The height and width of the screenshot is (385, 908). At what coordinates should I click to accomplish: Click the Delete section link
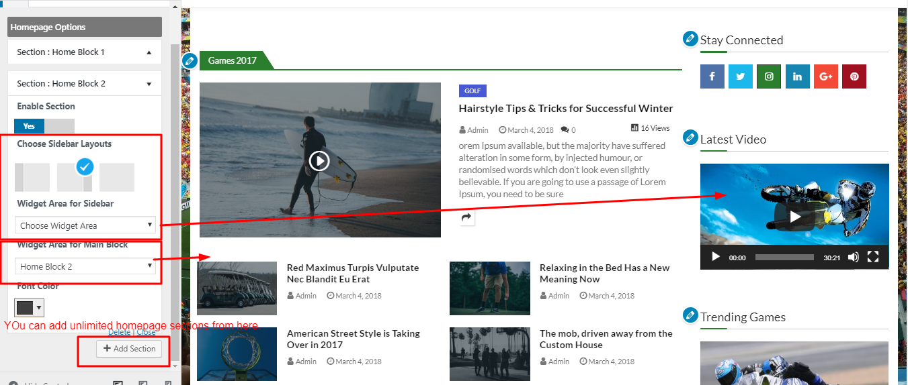coord(119,332)
